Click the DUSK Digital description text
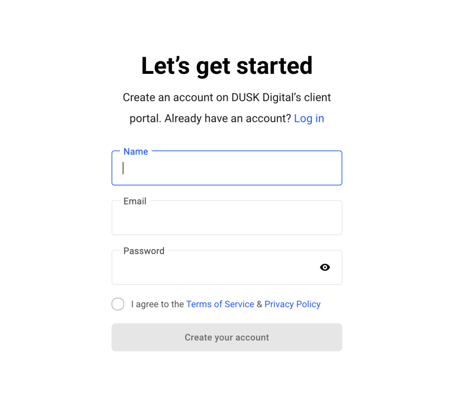Viewport: 472px width, 401px height. (227, 108)
